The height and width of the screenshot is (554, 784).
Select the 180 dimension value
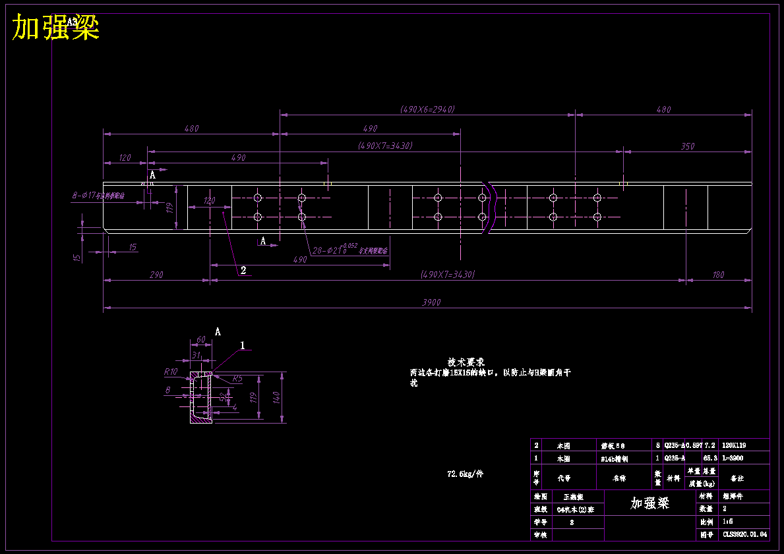tap(718, 275)
